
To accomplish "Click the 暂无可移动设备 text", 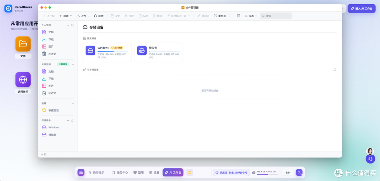I will (x=210, y=90).
